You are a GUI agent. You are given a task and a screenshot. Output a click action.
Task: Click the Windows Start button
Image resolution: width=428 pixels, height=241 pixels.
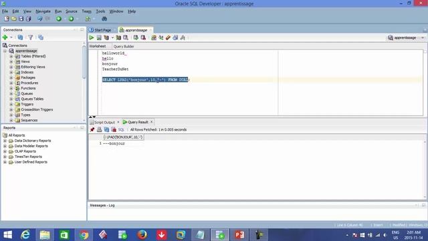pos(7,235)
